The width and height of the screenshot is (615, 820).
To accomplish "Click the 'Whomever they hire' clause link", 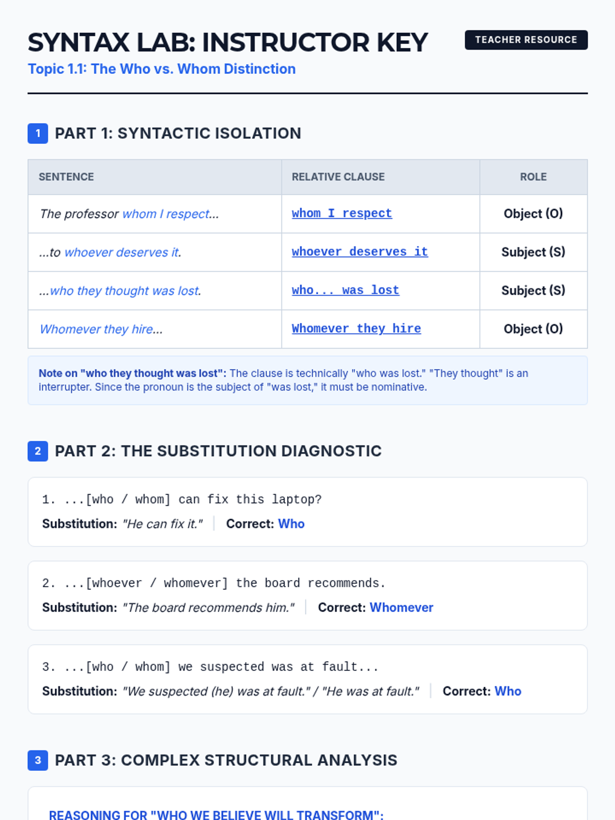I will pos(356,329).
